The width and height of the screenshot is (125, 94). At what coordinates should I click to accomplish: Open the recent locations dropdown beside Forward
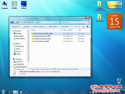pos(18,22)
